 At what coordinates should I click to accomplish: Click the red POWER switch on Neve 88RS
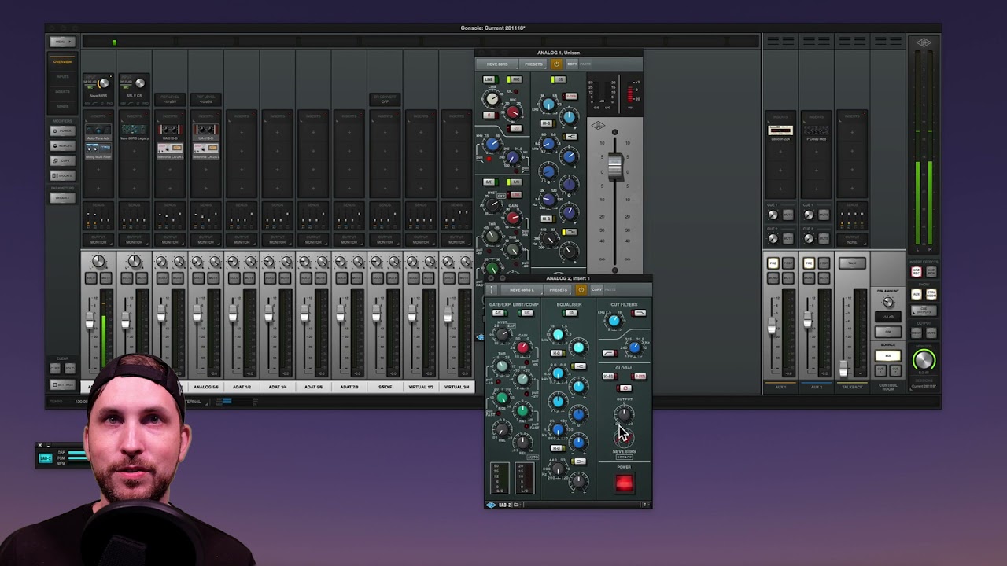[624, 483]
